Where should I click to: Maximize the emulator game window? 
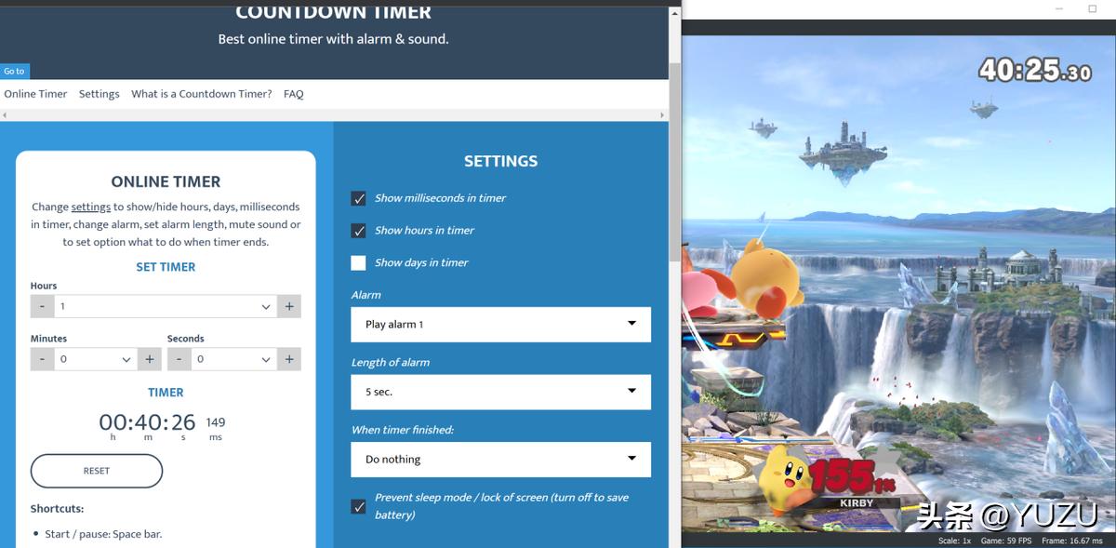tap(1093, 8)
